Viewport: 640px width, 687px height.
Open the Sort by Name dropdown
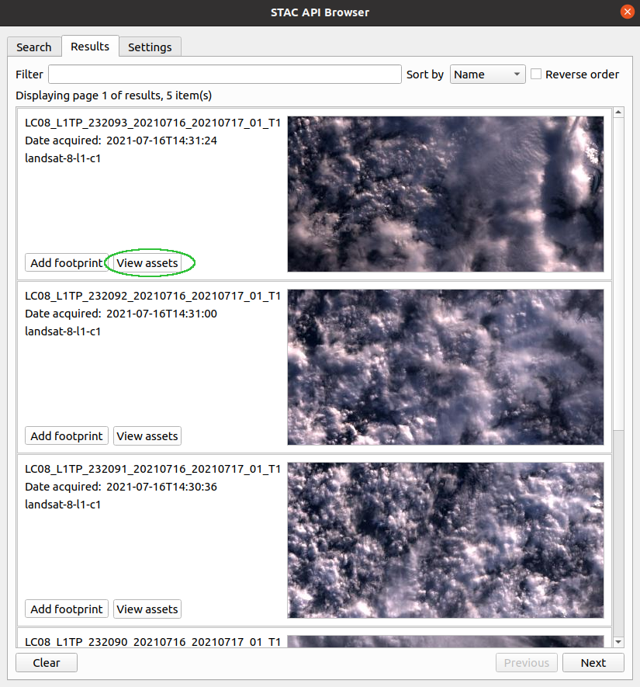pos(488,75)
